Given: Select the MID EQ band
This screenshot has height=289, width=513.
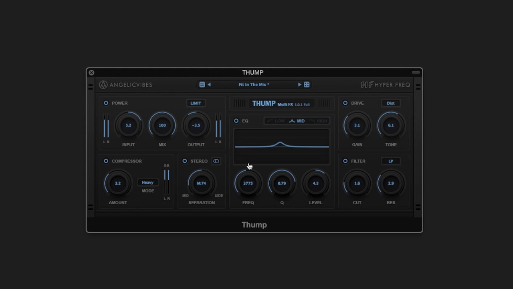Looking at the screenshot, I should pyautogui.click(x=297, y=121).
